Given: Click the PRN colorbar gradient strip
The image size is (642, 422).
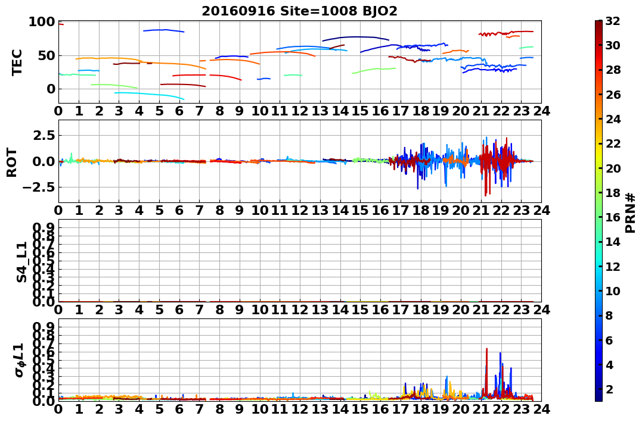Looking at the screenshot, I should coord(598,211).
